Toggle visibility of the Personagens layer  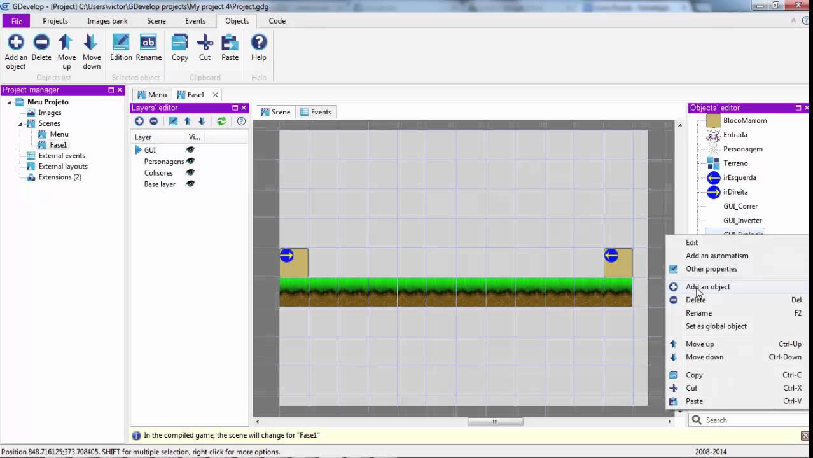pyautogui.click(x=190, y=162)
